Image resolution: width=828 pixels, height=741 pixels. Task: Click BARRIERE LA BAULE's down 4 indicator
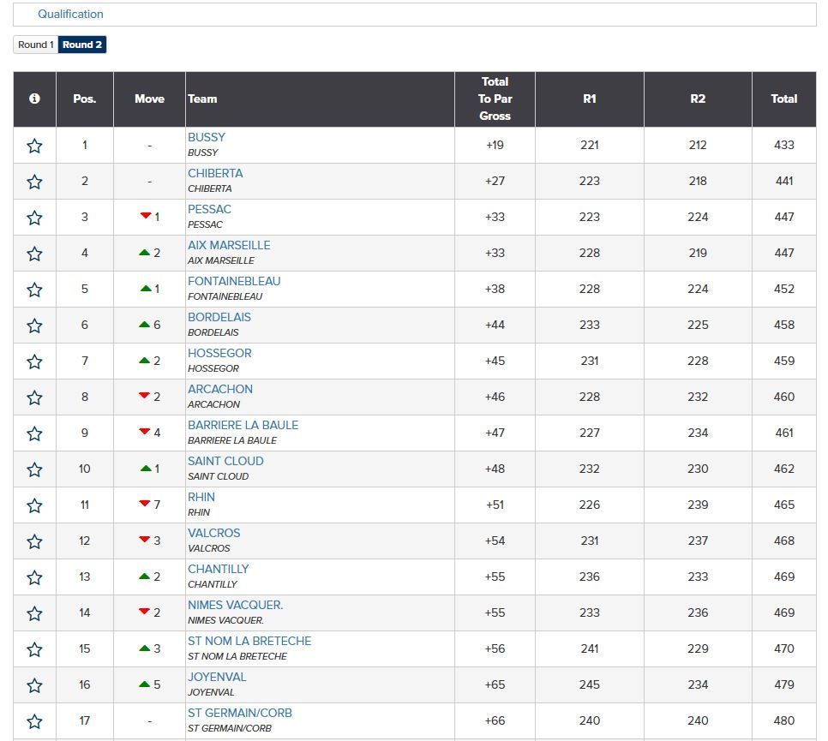pyautogui.click(x=149, y=433)
